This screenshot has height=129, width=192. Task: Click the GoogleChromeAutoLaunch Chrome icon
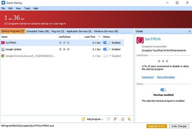click(3, 56)
